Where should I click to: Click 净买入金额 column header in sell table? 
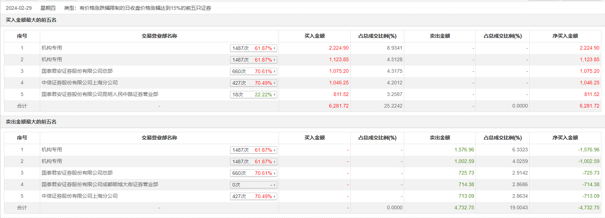[x=565, y=138]
